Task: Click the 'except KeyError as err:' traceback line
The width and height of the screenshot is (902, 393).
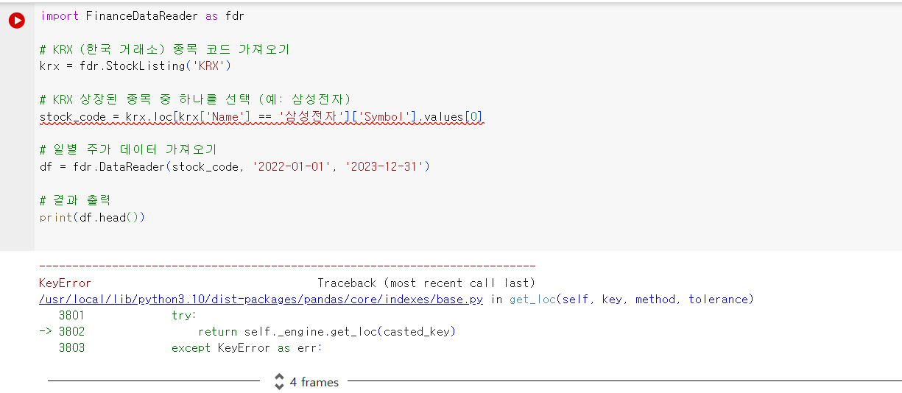Action: pos(247,348)
